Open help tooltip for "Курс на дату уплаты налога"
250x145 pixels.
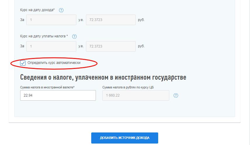point(74,36)
